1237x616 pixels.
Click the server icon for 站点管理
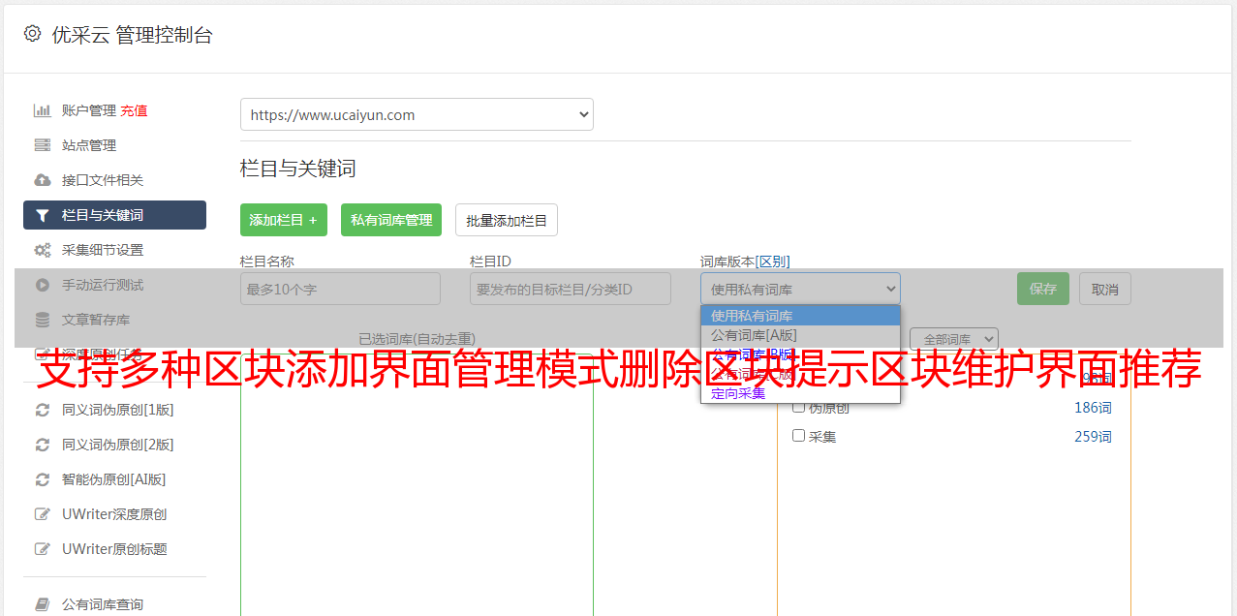pyautogui.click(x=43, y=145)
